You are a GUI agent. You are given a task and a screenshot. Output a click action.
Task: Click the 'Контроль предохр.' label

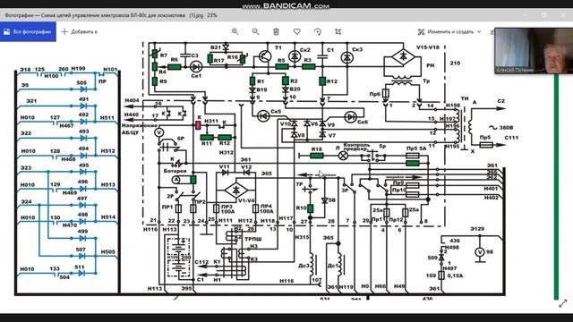point(356,147)
